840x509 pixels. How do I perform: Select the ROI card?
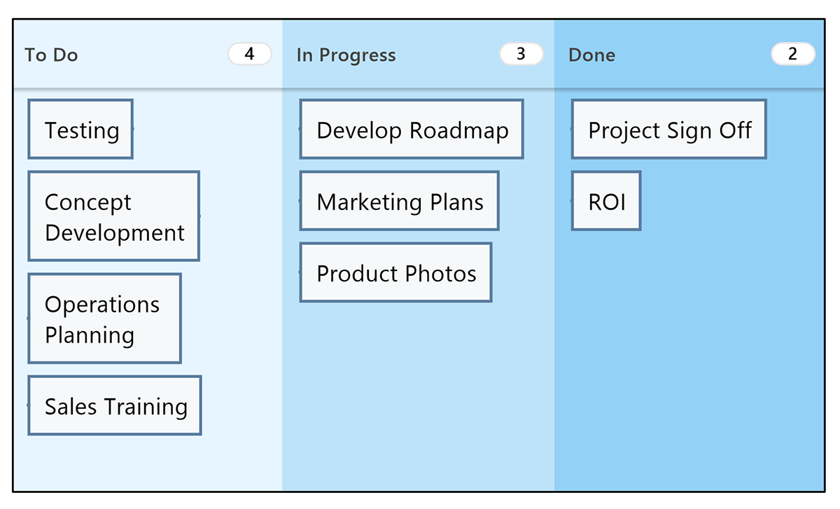(x=606, y=201)
